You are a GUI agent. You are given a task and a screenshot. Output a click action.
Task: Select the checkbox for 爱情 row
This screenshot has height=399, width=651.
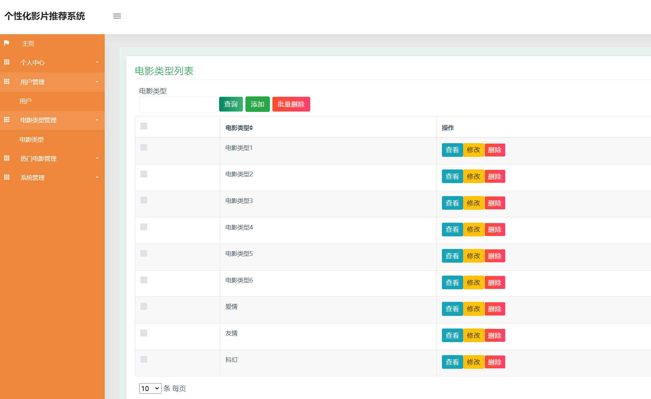pos(144,307)
